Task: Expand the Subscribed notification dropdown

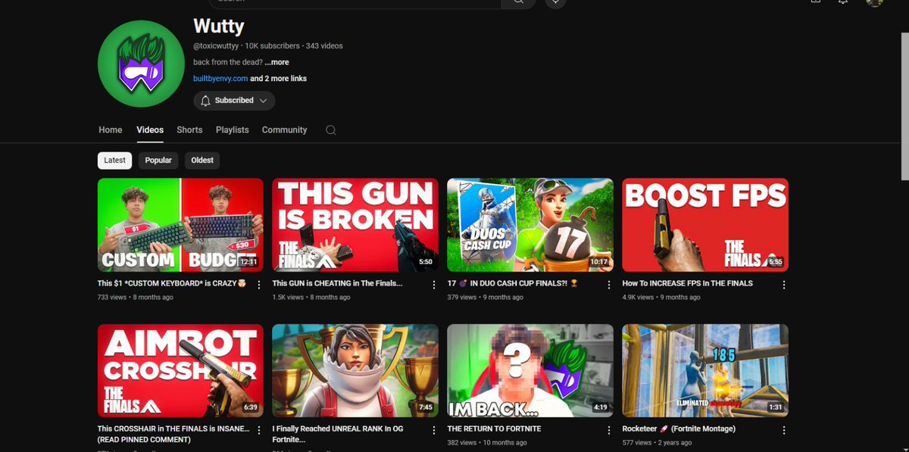Action: [x=234, y=101]
